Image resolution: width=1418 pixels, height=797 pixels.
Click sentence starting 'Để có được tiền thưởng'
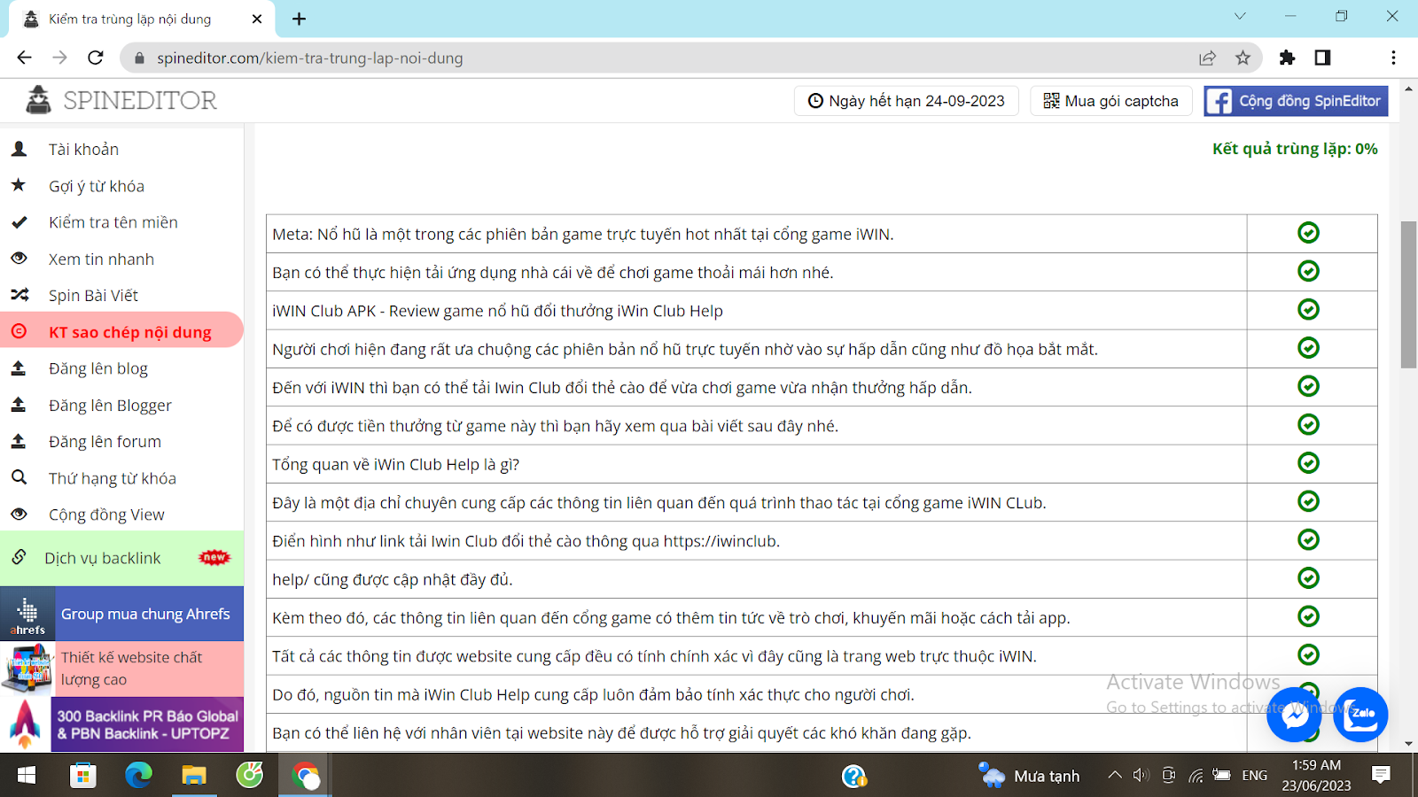pos(556,426)
